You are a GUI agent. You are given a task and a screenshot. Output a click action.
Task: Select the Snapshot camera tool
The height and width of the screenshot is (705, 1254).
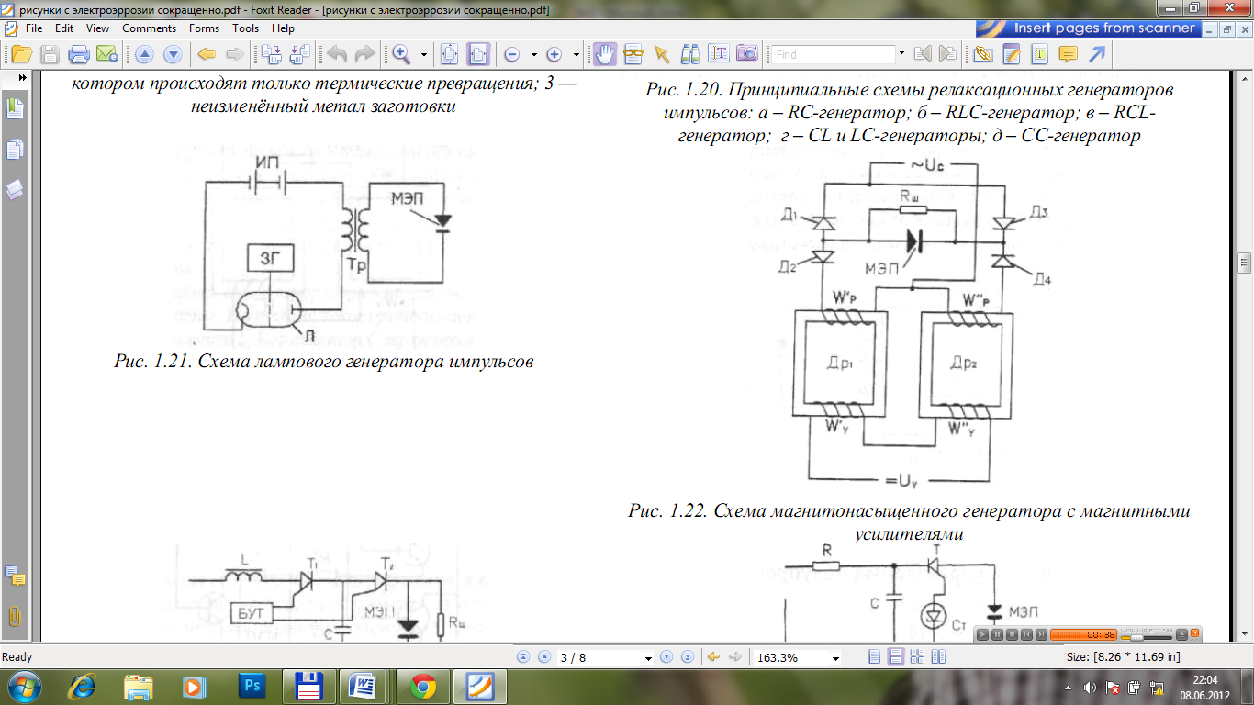[x=747, y=54]
